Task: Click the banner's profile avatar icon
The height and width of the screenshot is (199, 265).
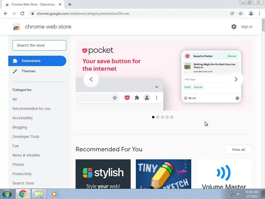Action: click(147, 98)
